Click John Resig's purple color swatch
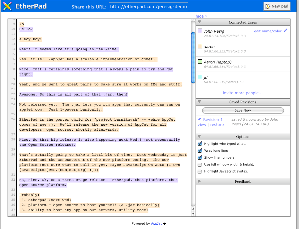 tap(200, 31)
